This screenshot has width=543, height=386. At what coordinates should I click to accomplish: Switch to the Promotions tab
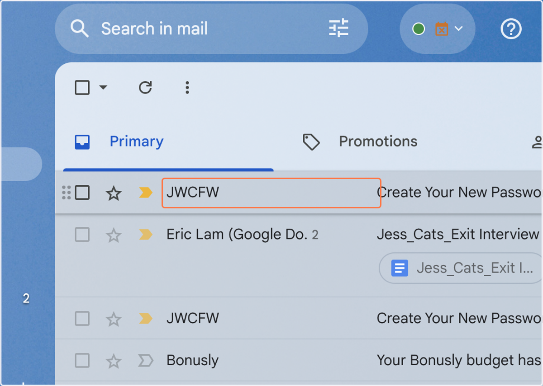pyautogui.click(x=378, y=141)
